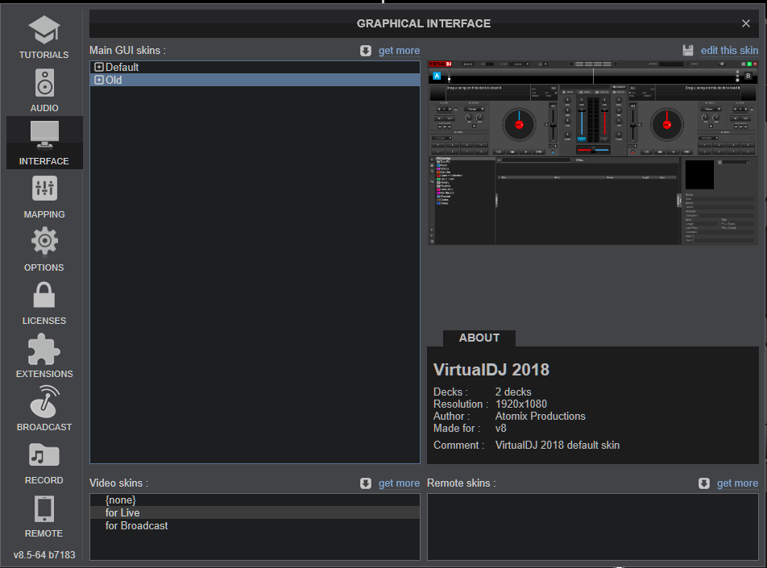Click download icon beside Remote skins
The image size is (767, 568).
pyautogui.click(x=704, y=483)
